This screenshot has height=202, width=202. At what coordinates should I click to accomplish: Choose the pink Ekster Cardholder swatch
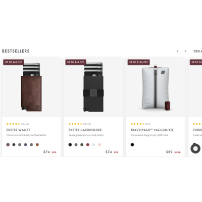tap(99, 144)
